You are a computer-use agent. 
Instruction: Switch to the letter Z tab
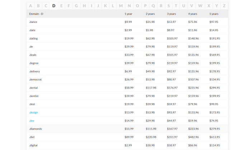(224, 6)
